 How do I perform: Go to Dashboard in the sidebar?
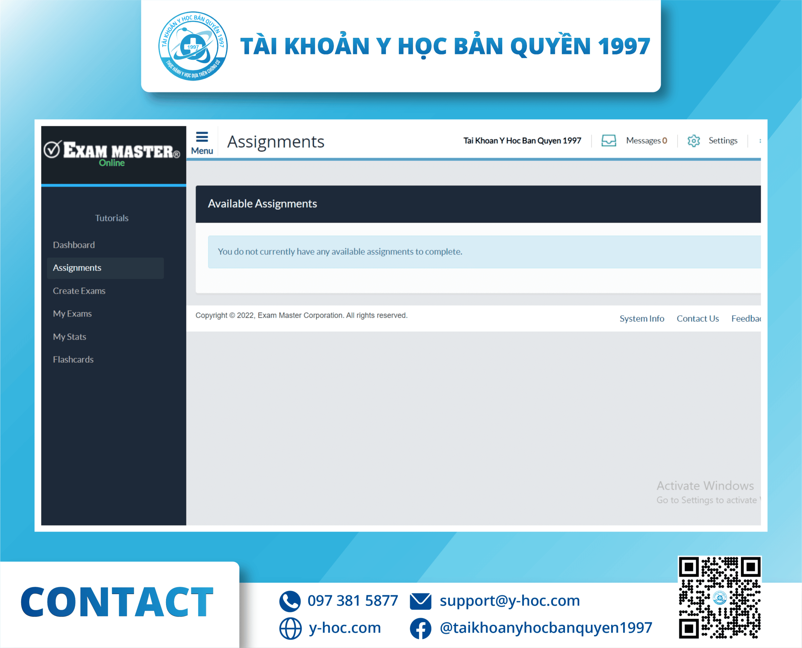point(74,245)
